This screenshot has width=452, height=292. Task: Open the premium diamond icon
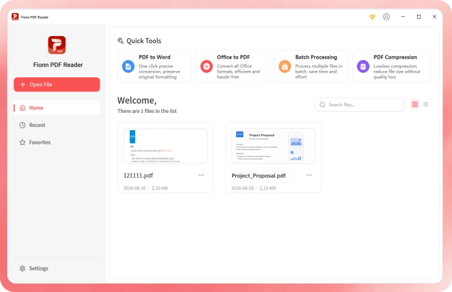372,17
